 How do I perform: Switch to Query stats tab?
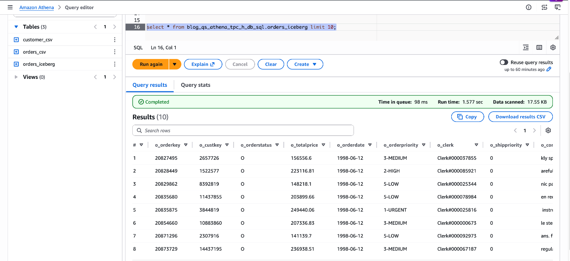195,85
